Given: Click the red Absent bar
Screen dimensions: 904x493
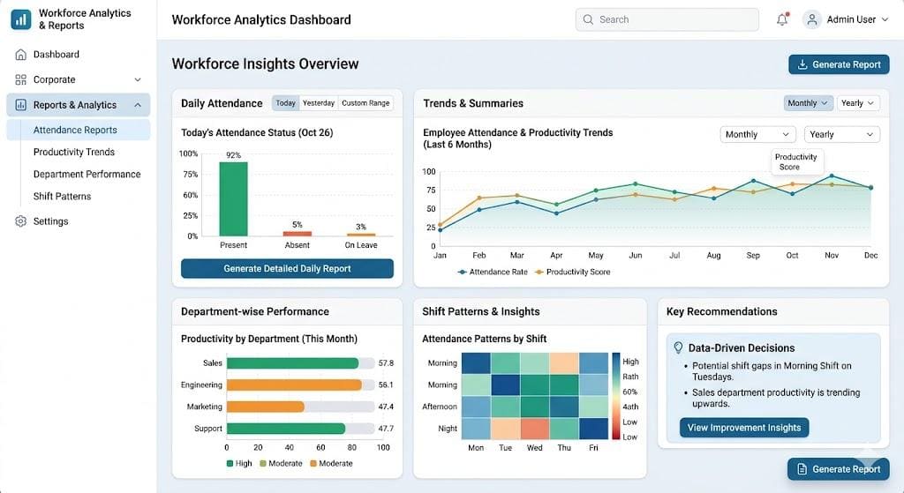Looking at the screenshot, I should pyautogui.click(x=298, y=234).
